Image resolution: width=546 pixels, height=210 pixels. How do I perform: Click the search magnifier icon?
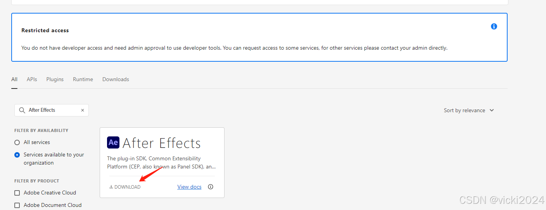coord(22,110)
